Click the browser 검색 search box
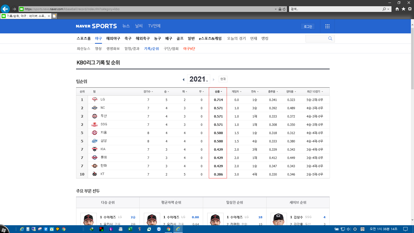 point(336,9)
